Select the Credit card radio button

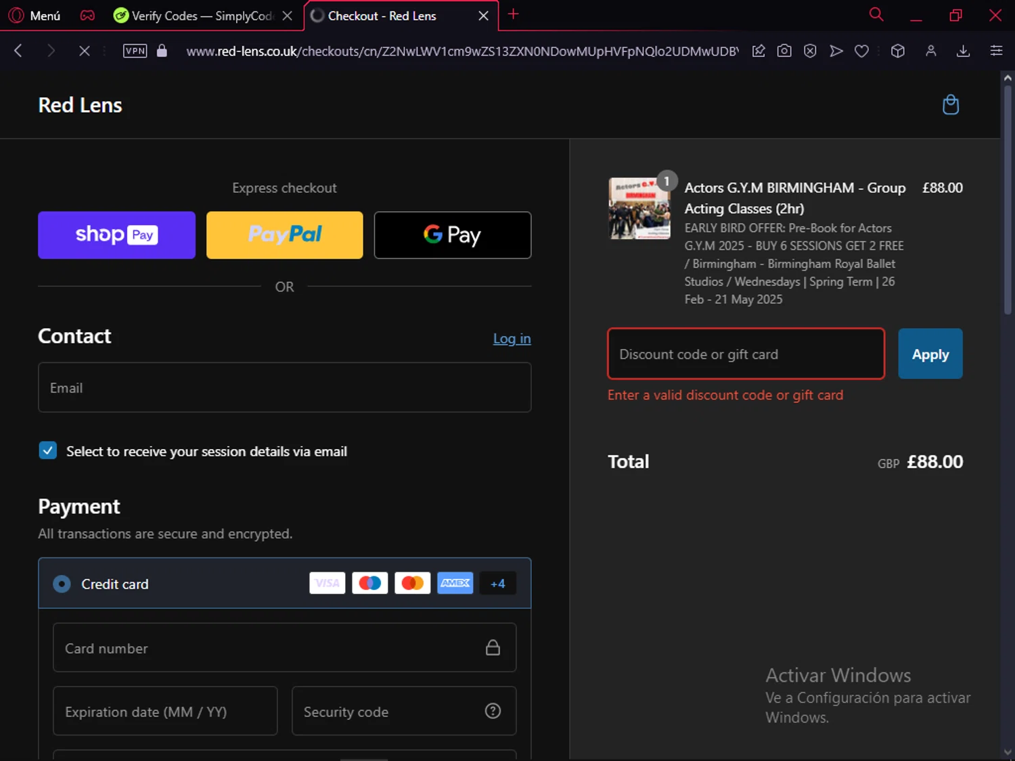pyautogui.click(x=62, y=584)
